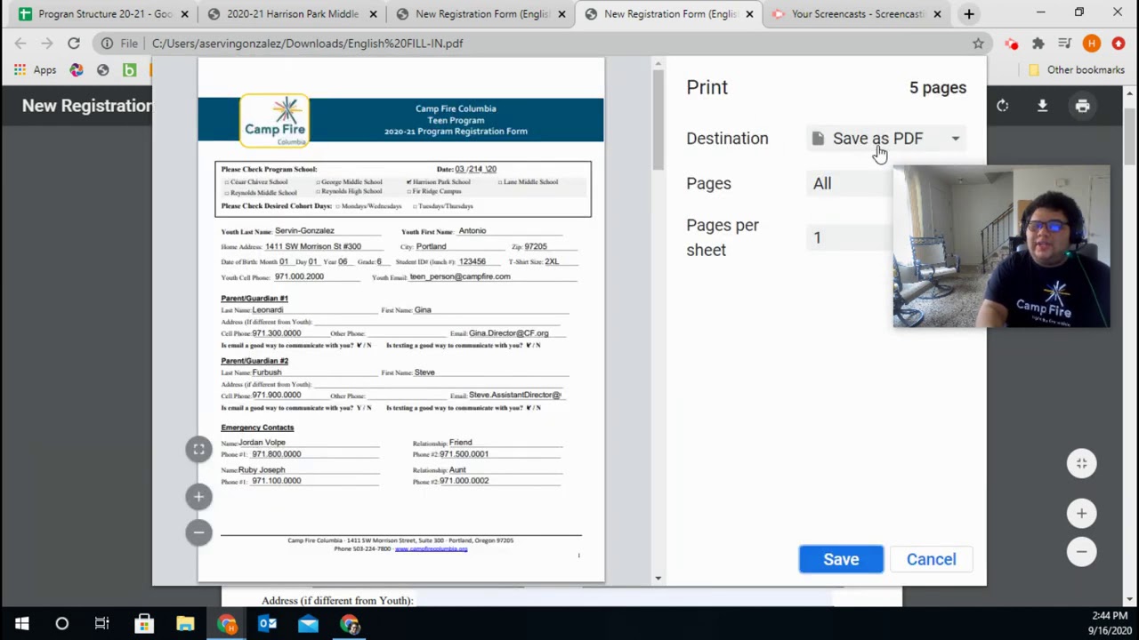Screen dimensions: 1139x640
Task: Open Cortana search circle on taskbar
Action: [61, 624]
